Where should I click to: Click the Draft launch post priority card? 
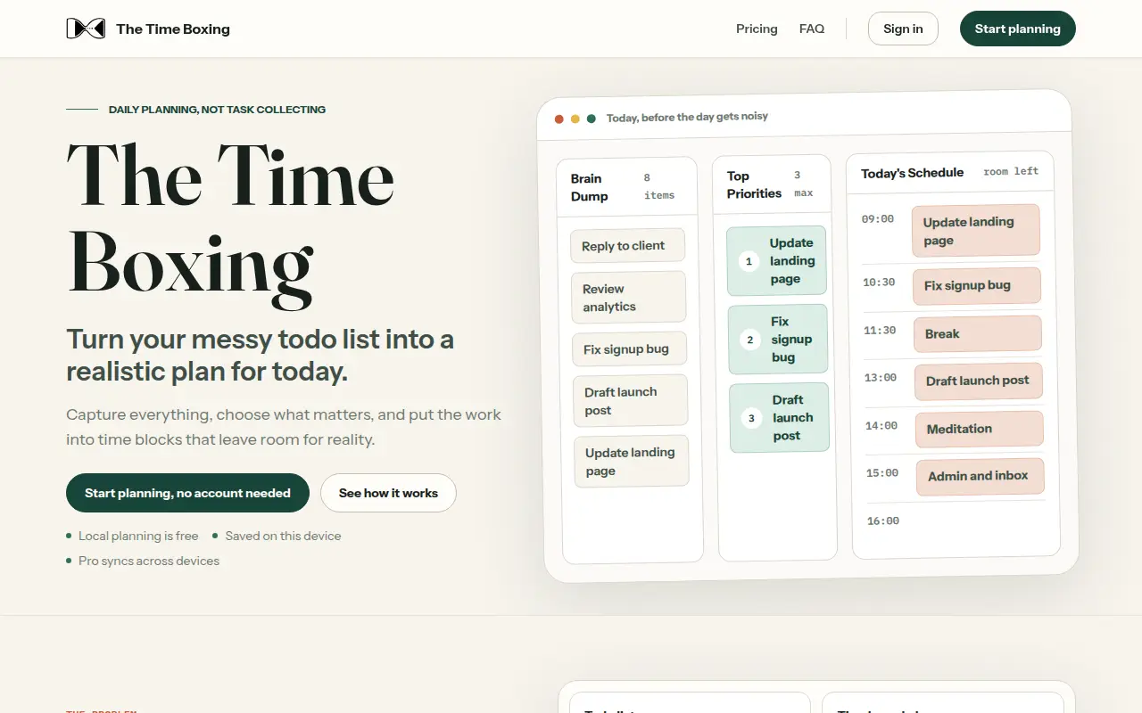[779, 417]
